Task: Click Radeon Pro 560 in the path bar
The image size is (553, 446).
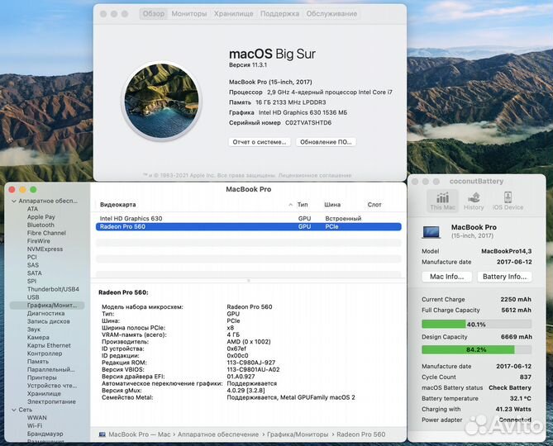Action: tap(360, 434)
